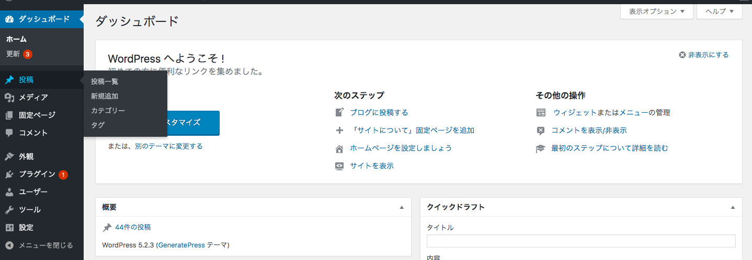Collapse the 概要 panel with its arrow
The height and width of the screenshot is (260, 752).
pos(402,207)
